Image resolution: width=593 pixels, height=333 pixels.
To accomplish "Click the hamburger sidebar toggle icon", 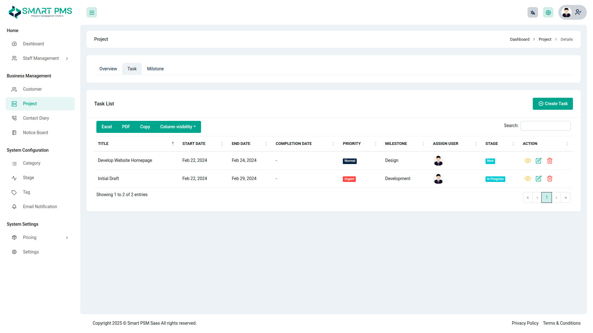I will (92, 13).
